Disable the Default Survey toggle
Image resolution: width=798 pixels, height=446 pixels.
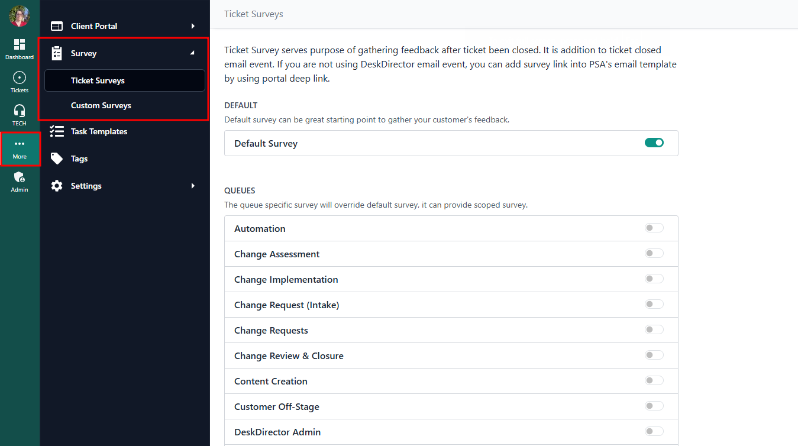tap(654, 143)
